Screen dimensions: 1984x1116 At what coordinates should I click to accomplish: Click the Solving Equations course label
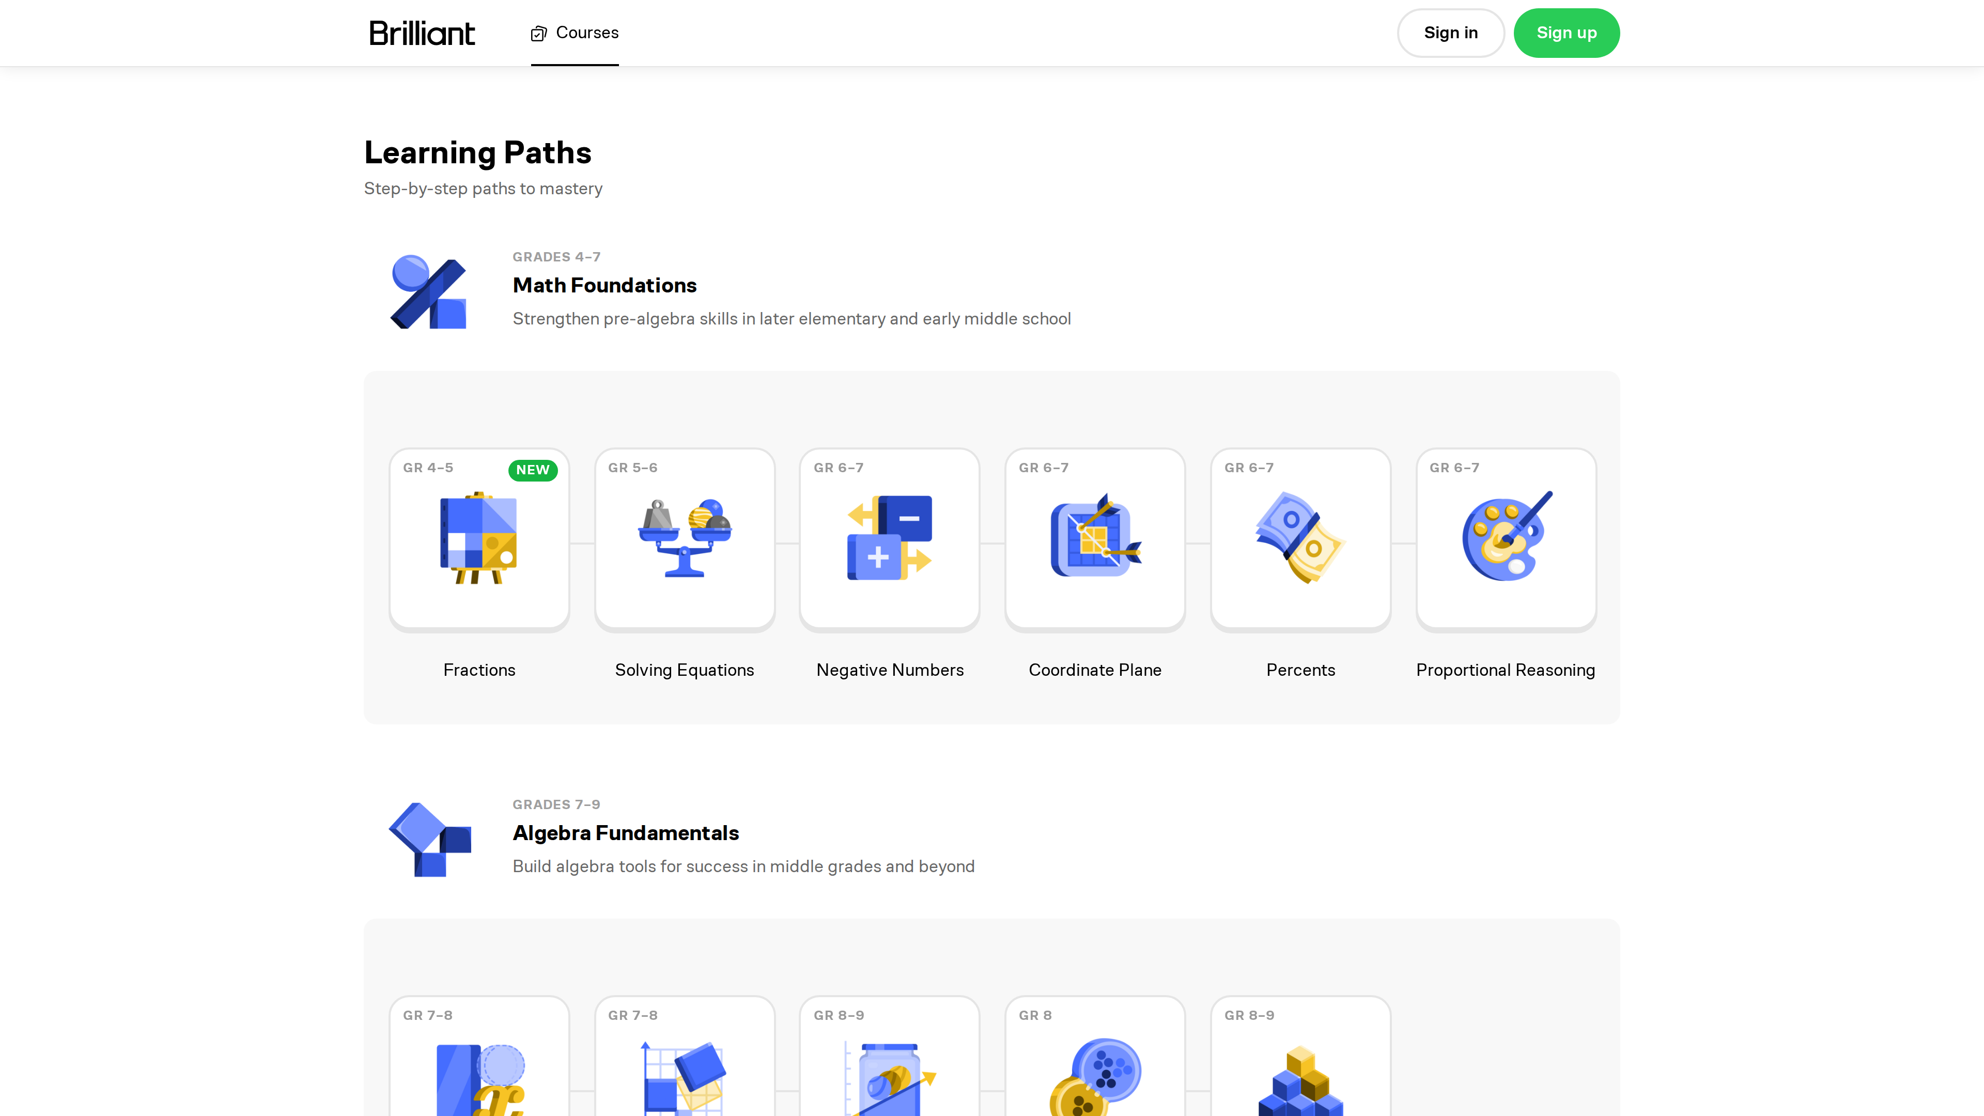684,670
